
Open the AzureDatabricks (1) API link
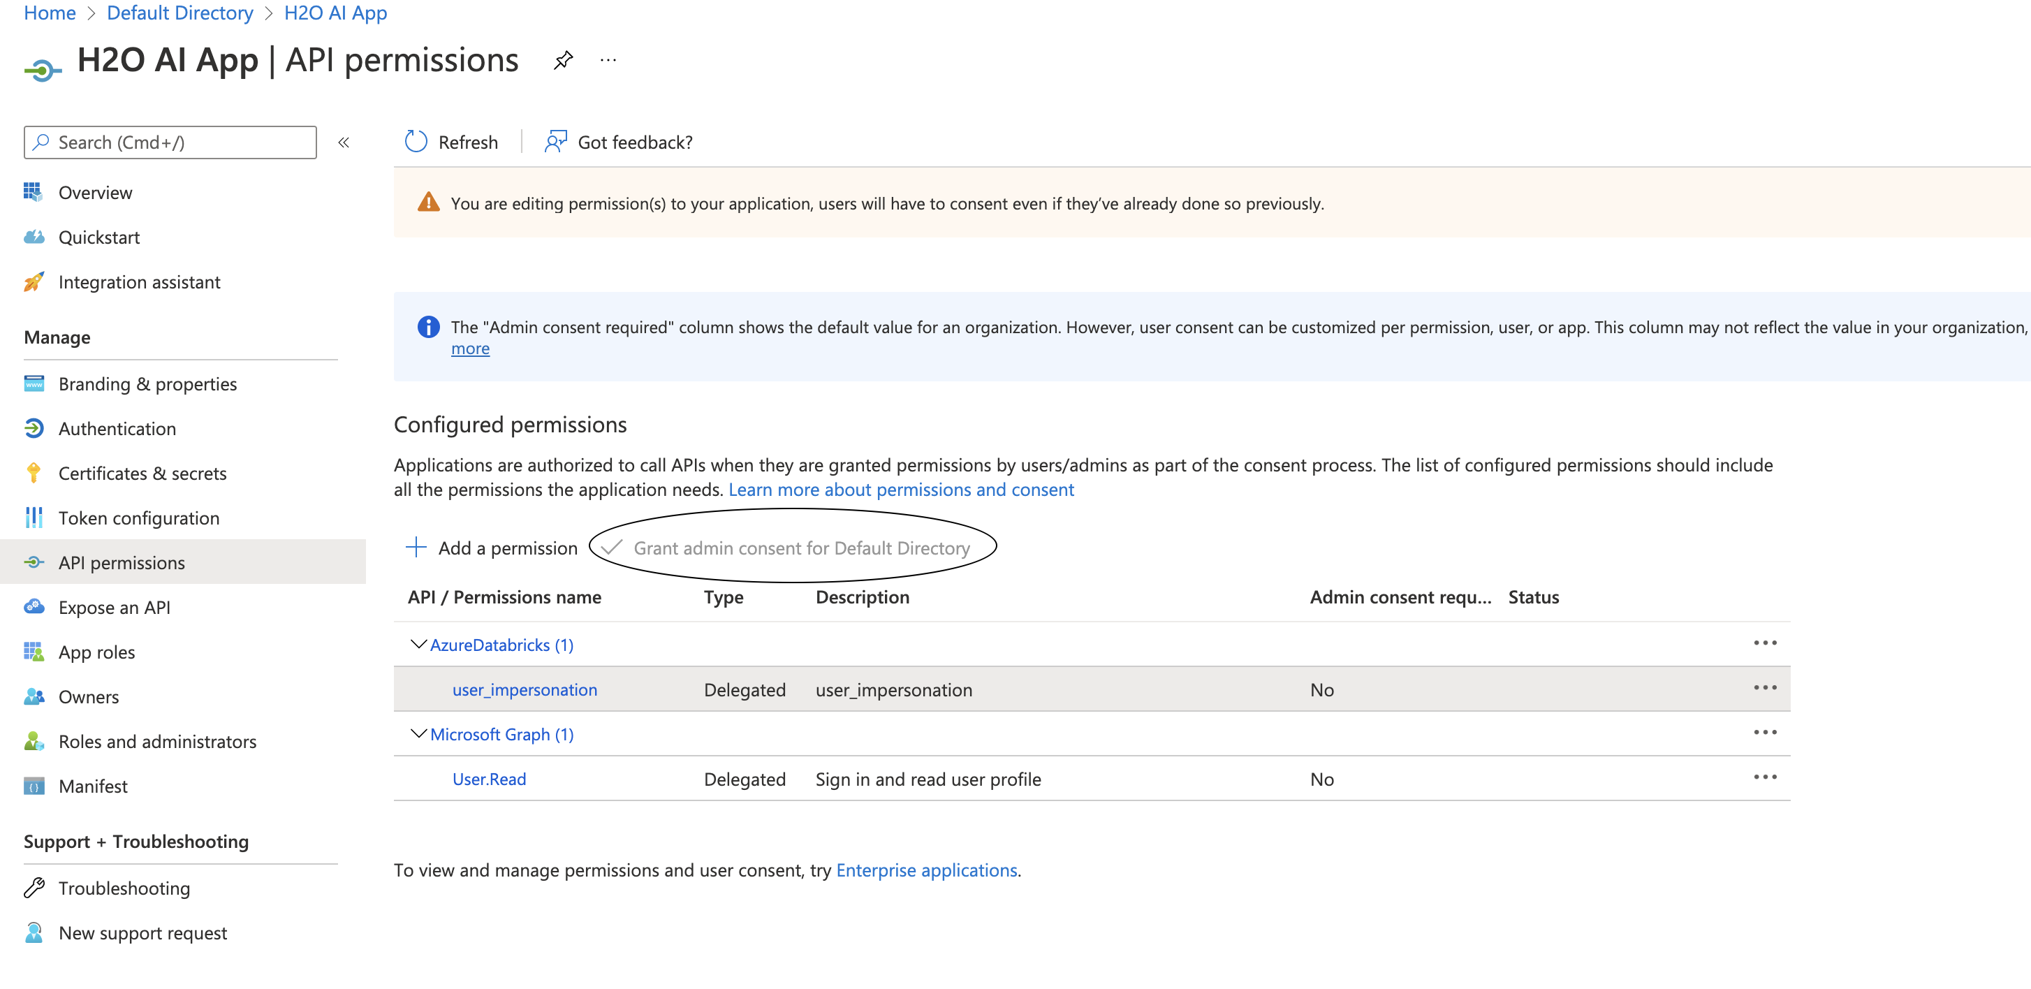[x=501, y=645]
